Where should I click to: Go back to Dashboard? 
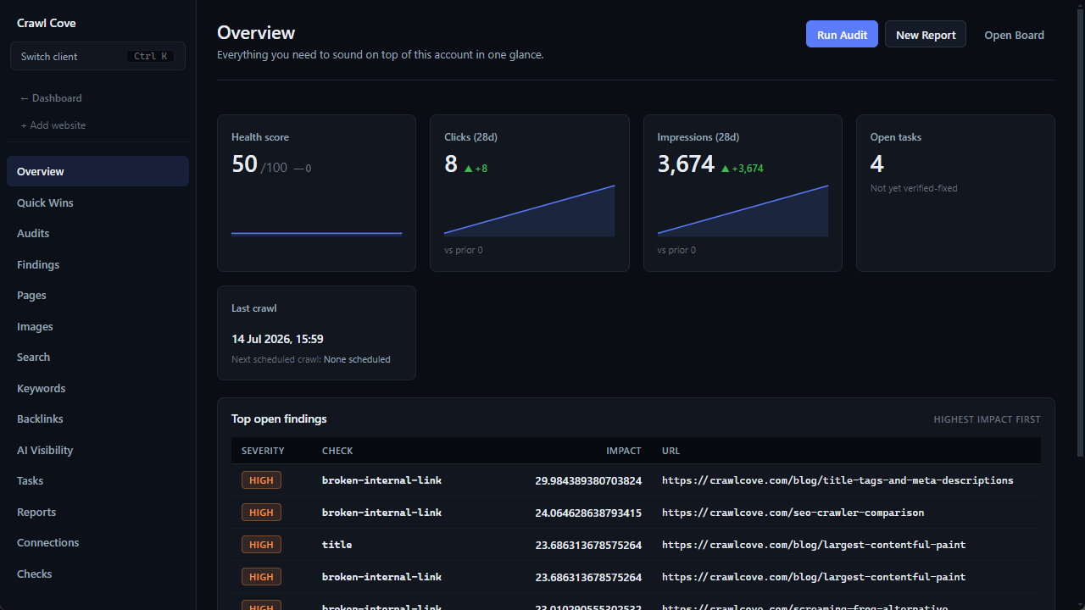[x=51, y=98]
